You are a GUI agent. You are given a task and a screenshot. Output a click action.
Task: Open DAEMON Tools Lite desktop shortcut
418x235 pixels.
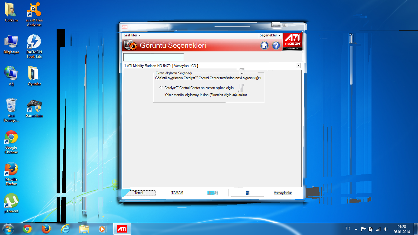coord(34,47)
